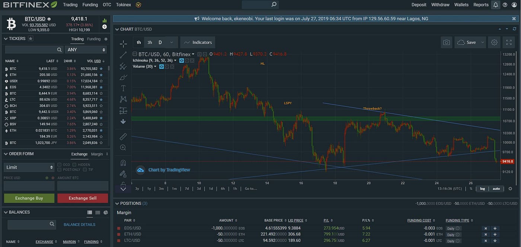Collapse the ORDER FORM panel
The height and width of the screenshot is (247, 521).
6,154
